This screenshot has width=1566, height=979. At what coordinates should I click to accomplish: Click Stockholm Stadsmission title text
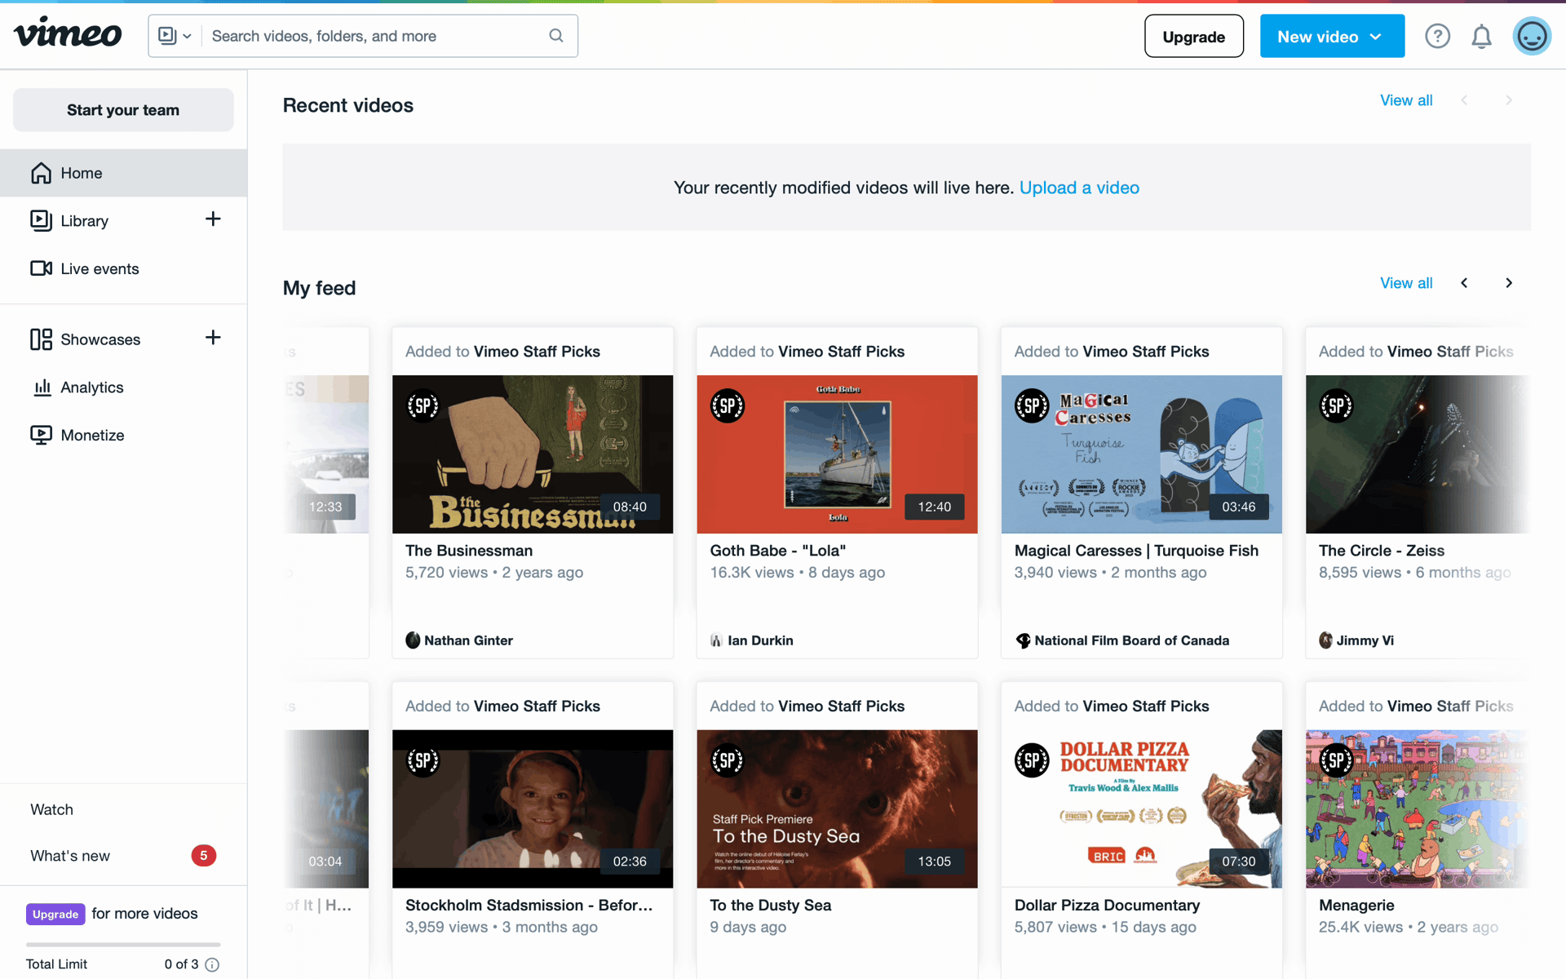click(x=529, y=906)
